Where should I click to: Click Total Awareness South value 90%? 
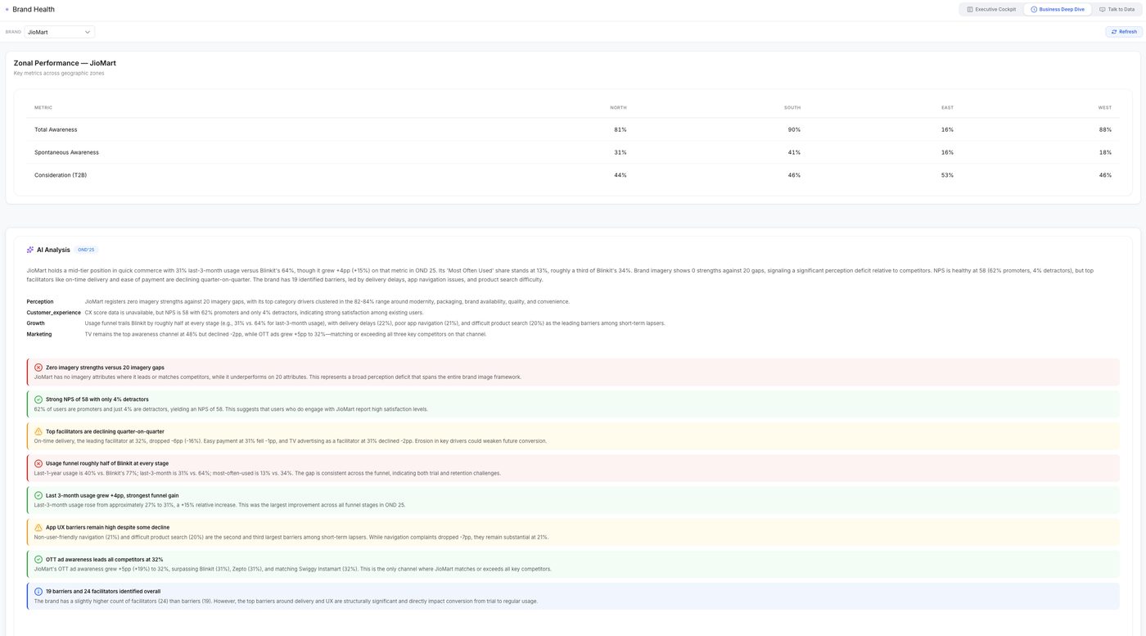tap(794, 129)
